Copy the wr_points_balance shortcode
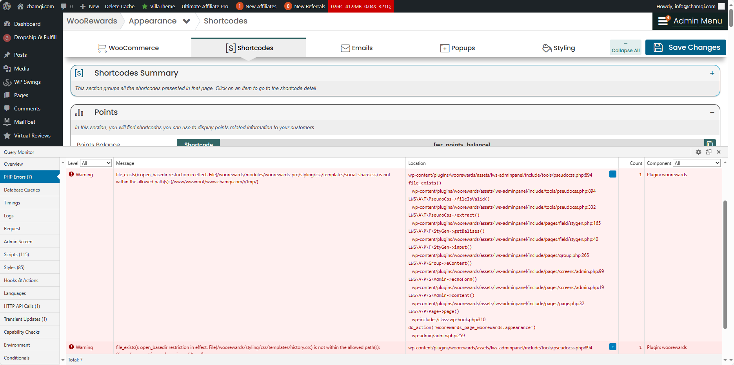Viewport: 734px width, 365px height. [x=710, y=143]
